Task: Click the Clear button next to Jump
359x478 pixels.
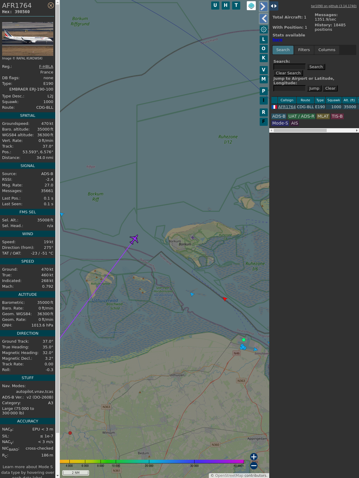Action: coord(330,88)
